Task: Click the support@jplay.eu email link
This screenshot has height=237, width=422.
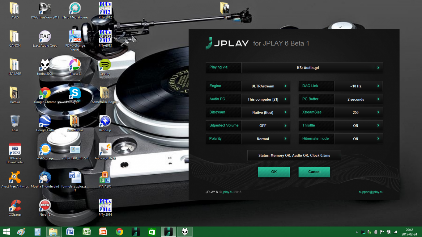Action: click(371, 192)
